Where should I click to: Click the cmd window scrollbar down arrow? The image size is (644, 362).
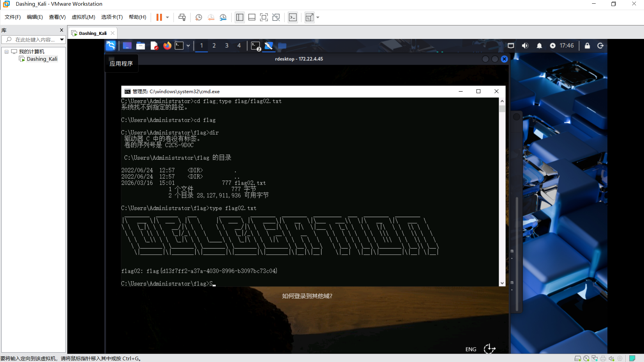point(502,283)
